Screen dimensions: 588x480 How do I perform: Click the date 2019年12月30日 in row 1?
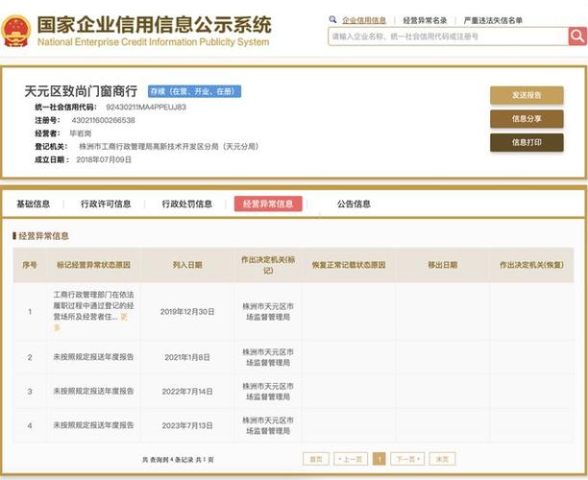tap(187, 312)
